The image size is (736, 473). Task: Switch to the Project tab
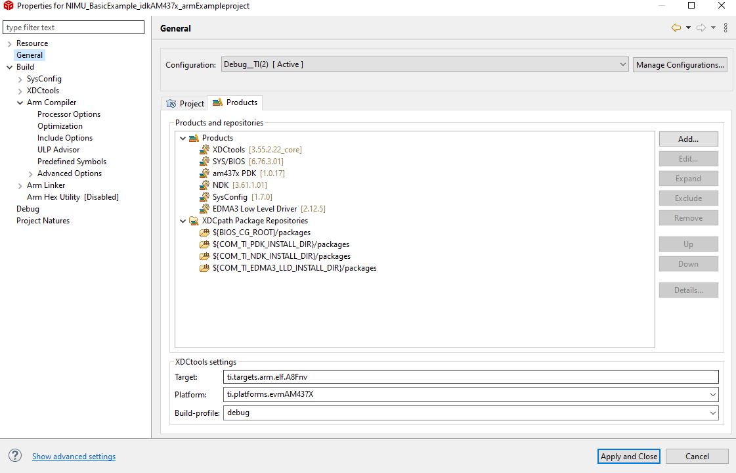[185, 103]
